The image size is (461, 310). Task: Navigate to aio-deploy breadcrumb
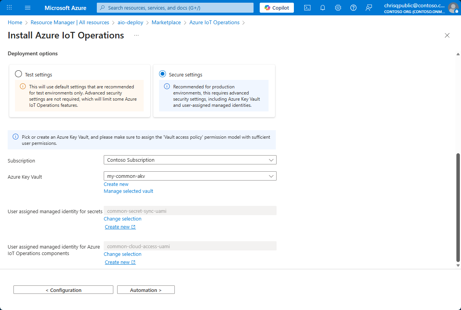coord(130,23)
